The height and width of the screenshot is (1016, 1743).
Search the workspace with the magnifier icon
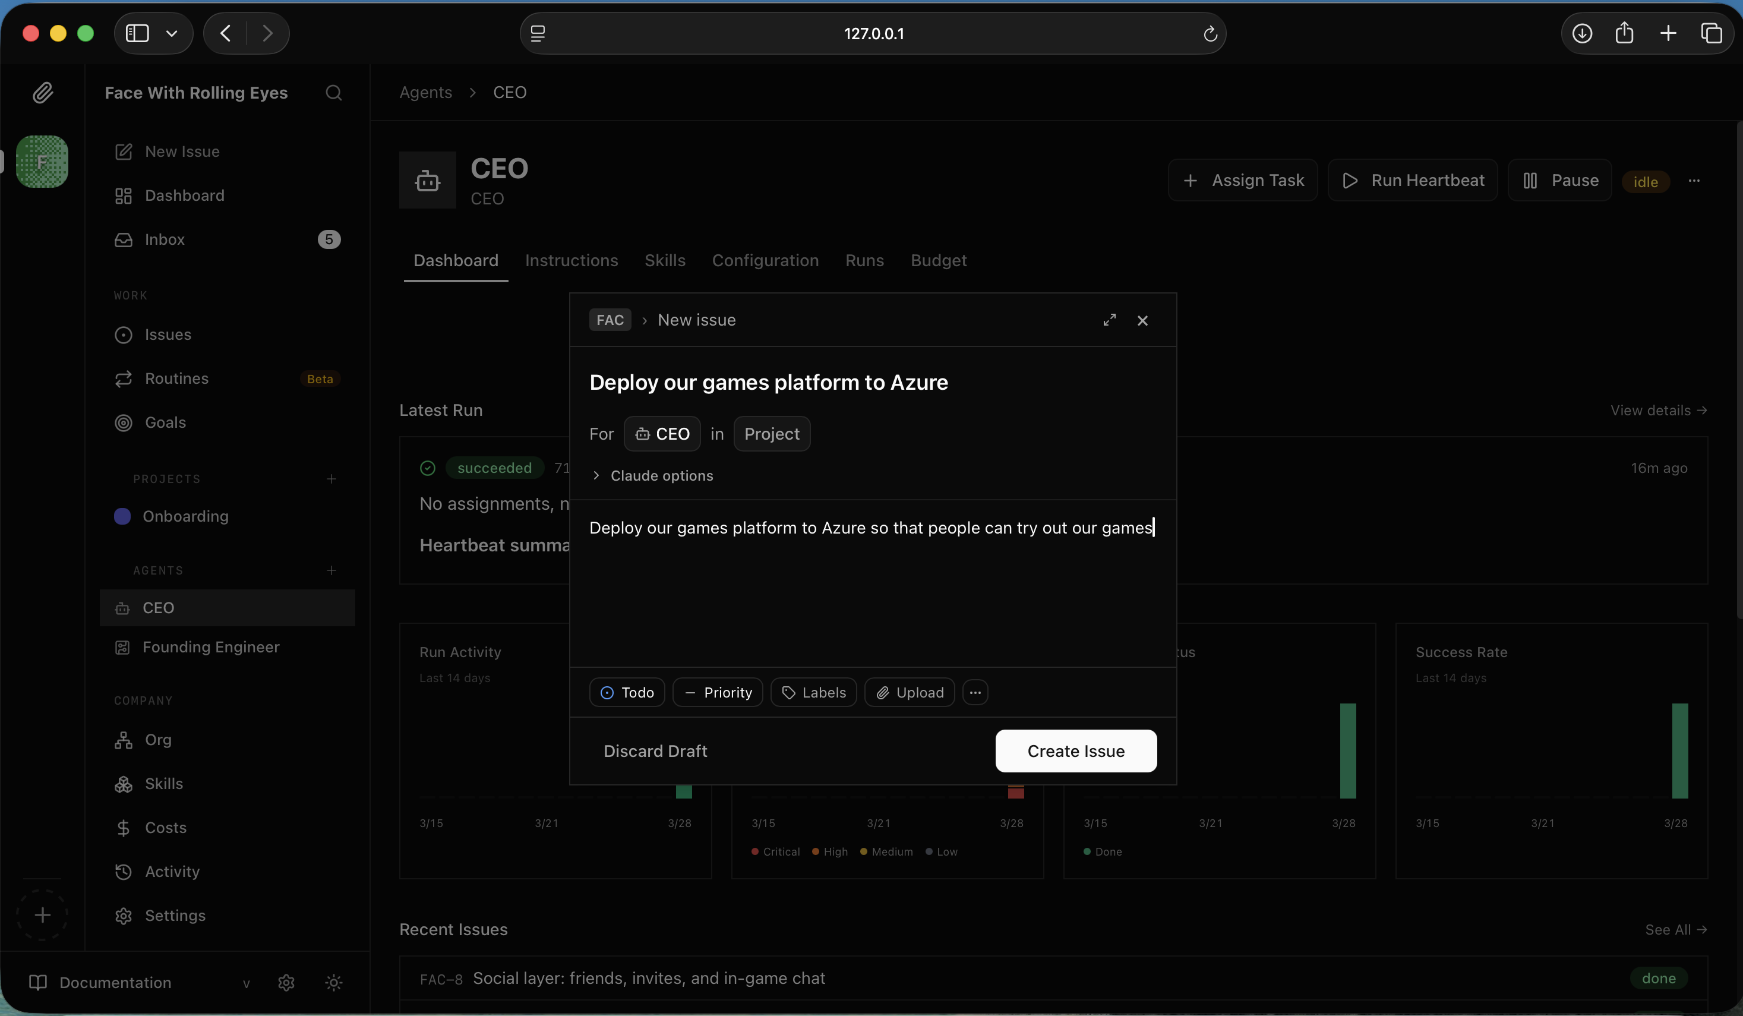[334, 93]
